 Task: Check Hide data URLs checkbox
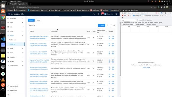(143, 20)
